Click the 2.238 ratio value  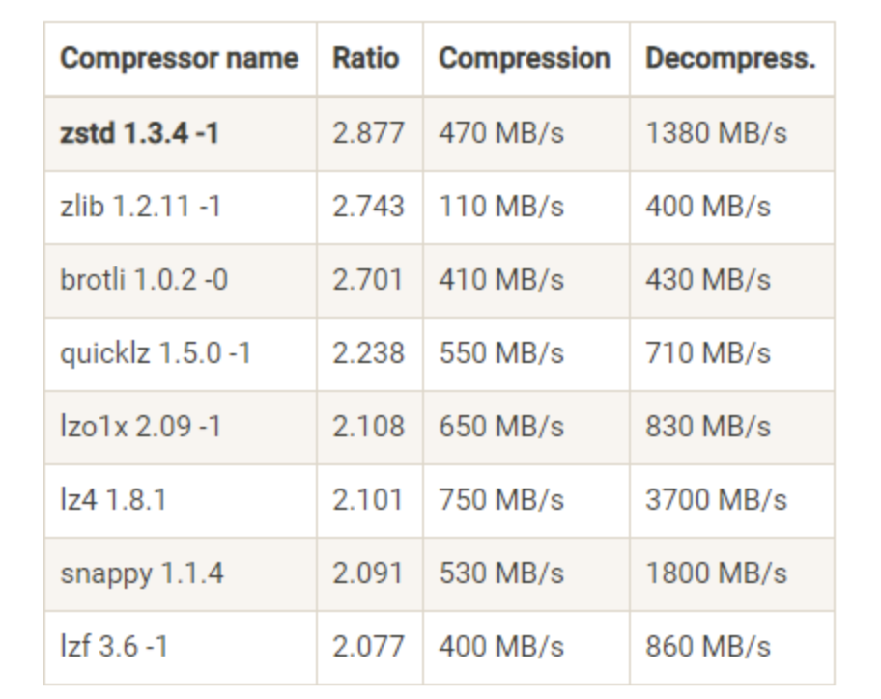[x=368, y=353]
